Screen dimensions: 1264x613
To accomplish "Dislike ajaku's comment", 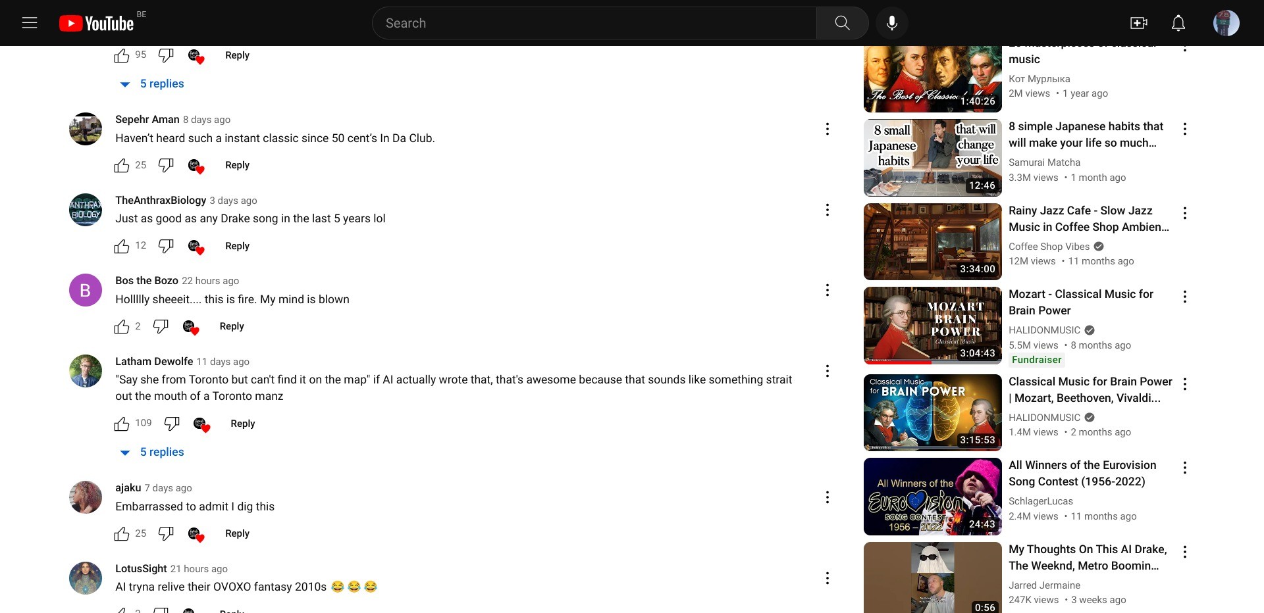I will pos(166,533).
